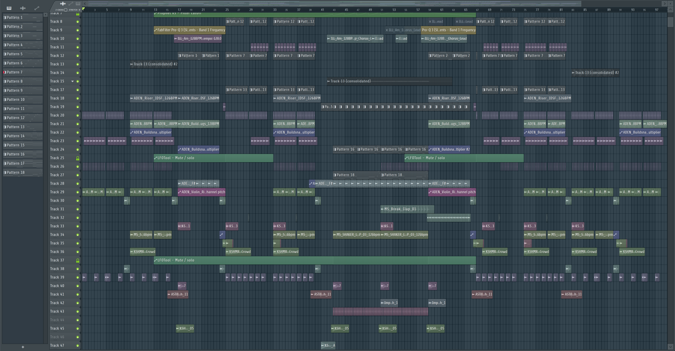Select the Track 13 (consolidated) #2 clip on Track 14
675x351 pixels.
pyautogui.click(x=596, y=73)
